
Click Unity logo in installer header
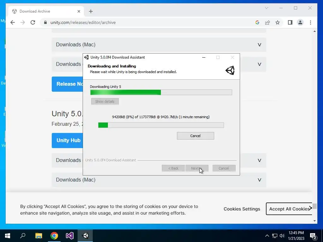coord(230,70)
